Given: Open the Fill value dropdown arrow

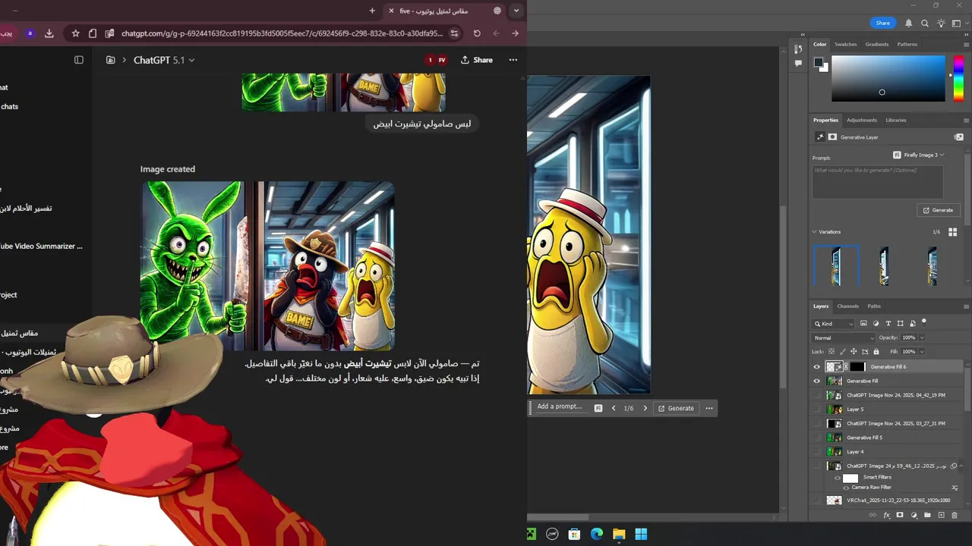Looking at the screenshot, I should tap(922, 352).
